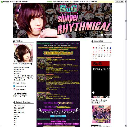Open the profile photo thumbnail
This screenshot has height=127, width=127.
[23, 53]
